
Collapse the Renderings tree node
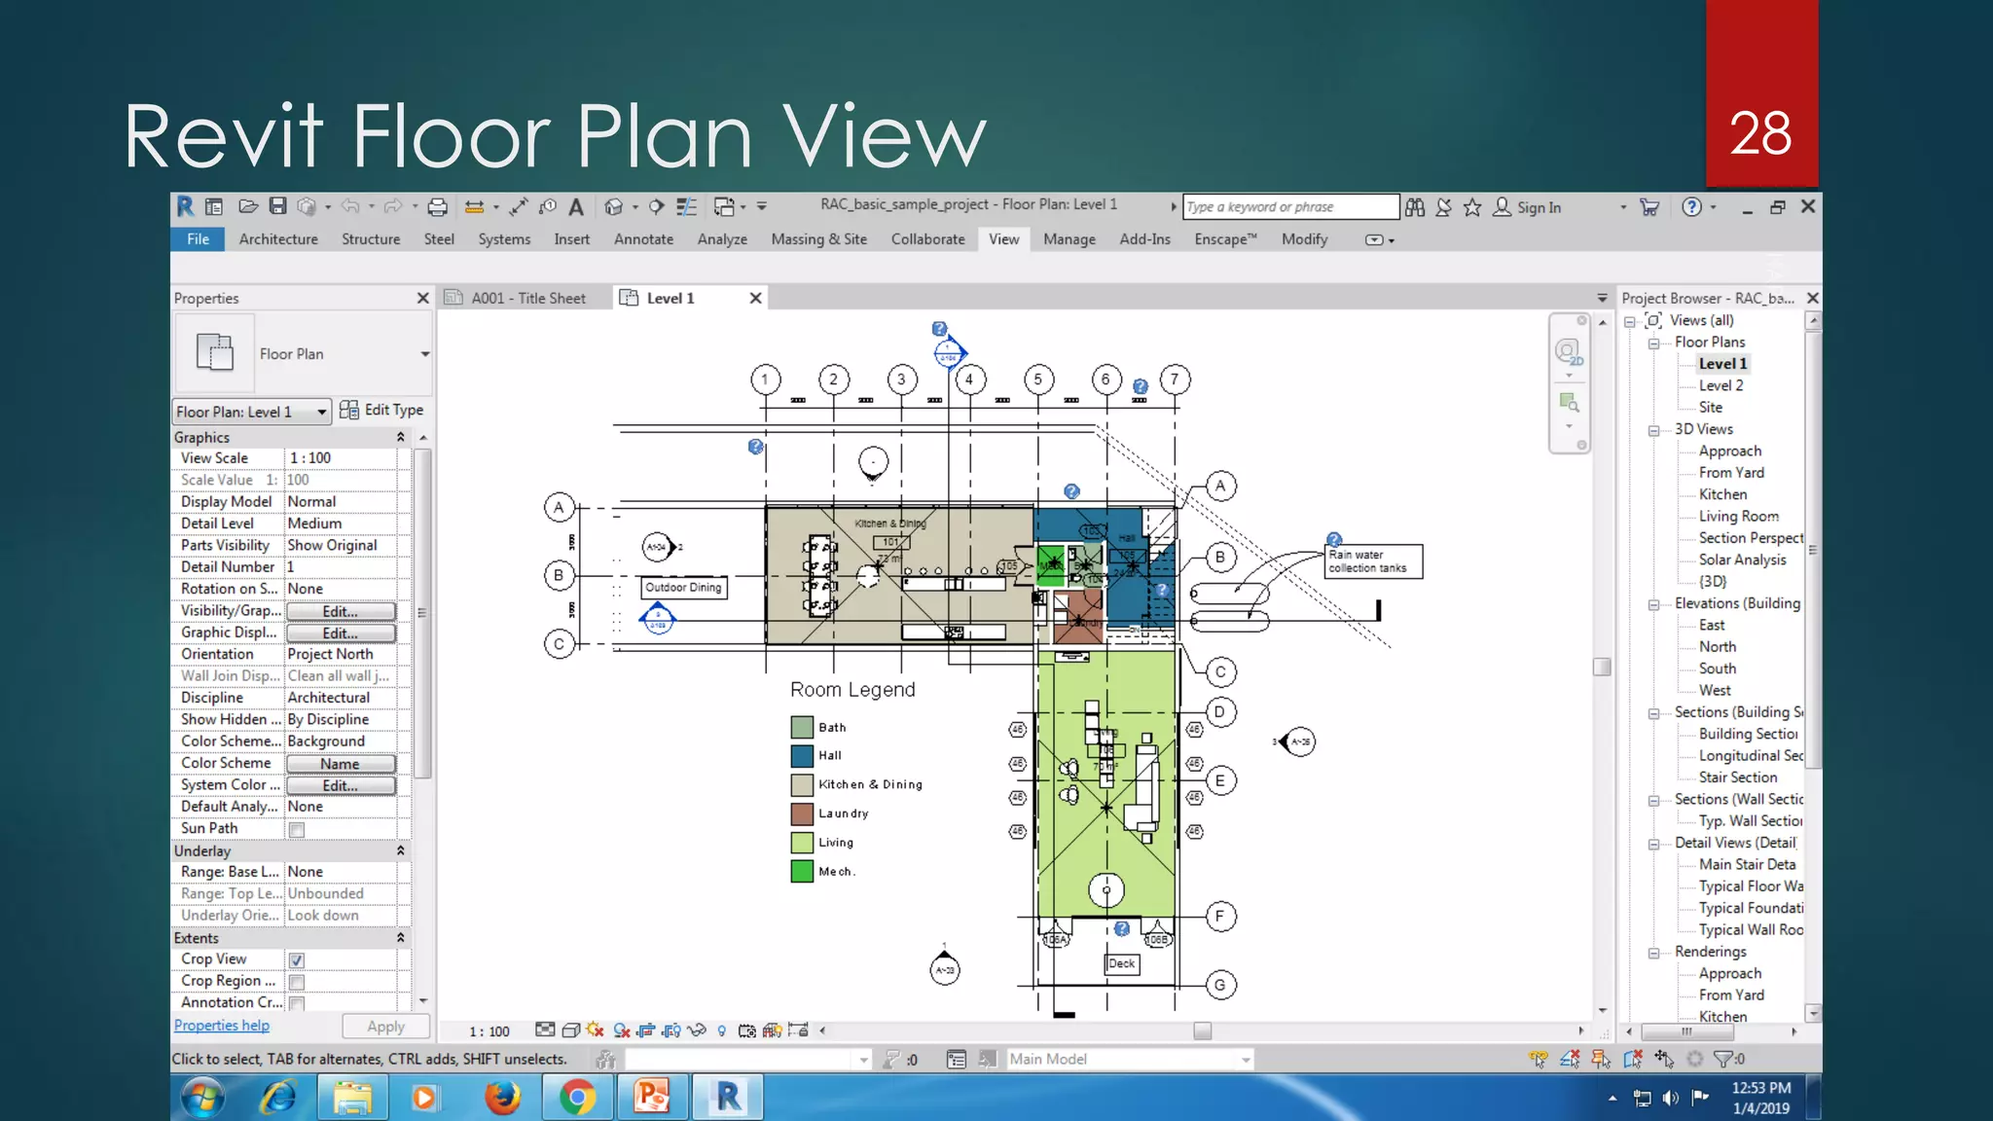click(1653, 953)
